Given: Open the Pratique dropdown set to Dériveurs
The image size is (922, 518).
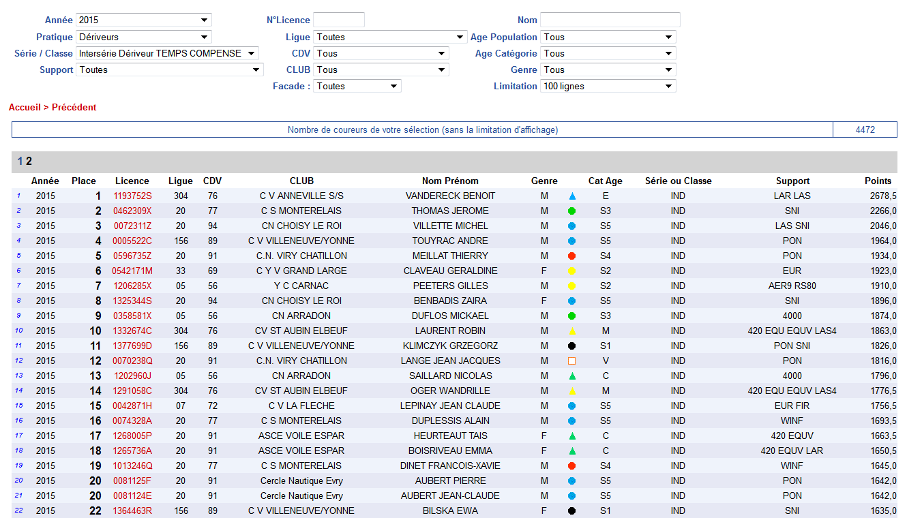Looking at the screenshot, I should click(x=143, y=37).
